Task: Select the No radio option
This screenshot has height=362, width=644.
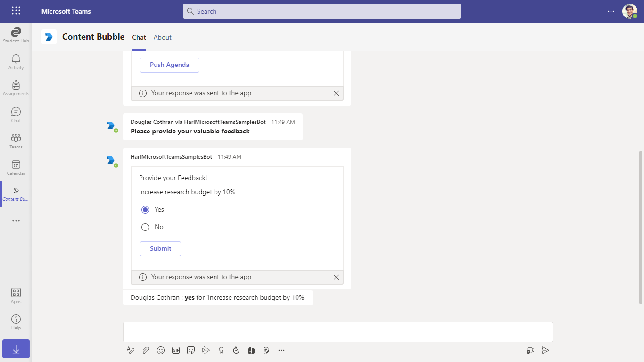Action: [x=145, y=227]
